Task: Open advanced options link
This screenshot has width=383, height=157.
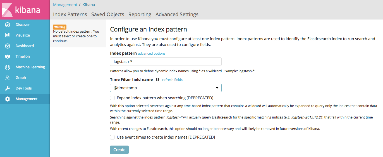Action: click(x=152, y=54)
